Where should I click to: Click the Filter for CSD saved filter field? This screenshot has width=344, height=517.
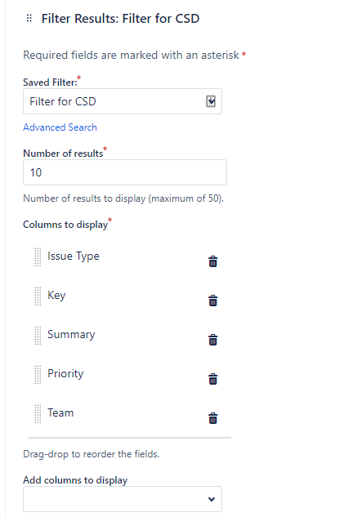pos(123,101)
